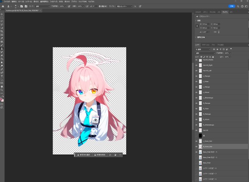Switch to the チャンネル tab
This screenshot has height=182, width=249.
click(x=212, y=12)
